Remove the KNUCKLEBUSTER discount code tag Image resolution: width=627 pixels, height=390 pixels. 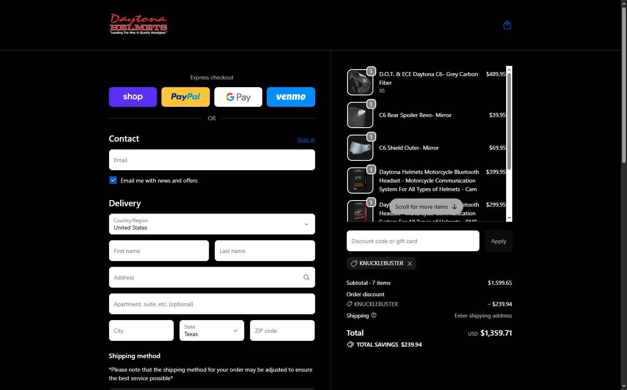pos(410,264)
